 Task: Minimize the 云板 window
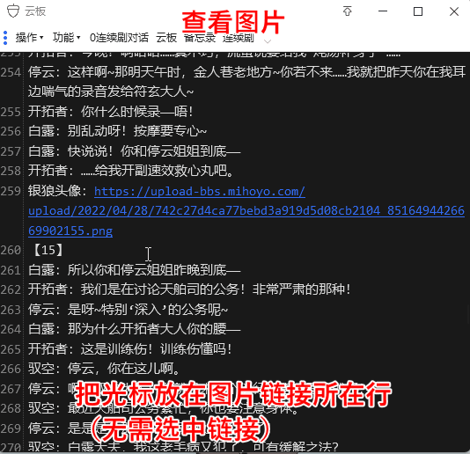(383, 11)
